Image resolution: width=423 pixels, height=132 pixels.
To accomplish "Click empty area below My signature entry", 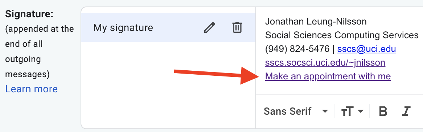I will click(x=168, y=84).
